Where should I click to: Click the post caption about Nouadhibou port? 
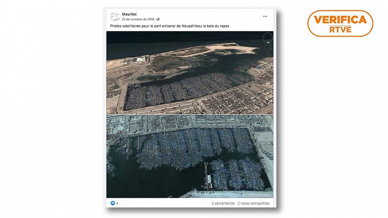tap(169, 26)
